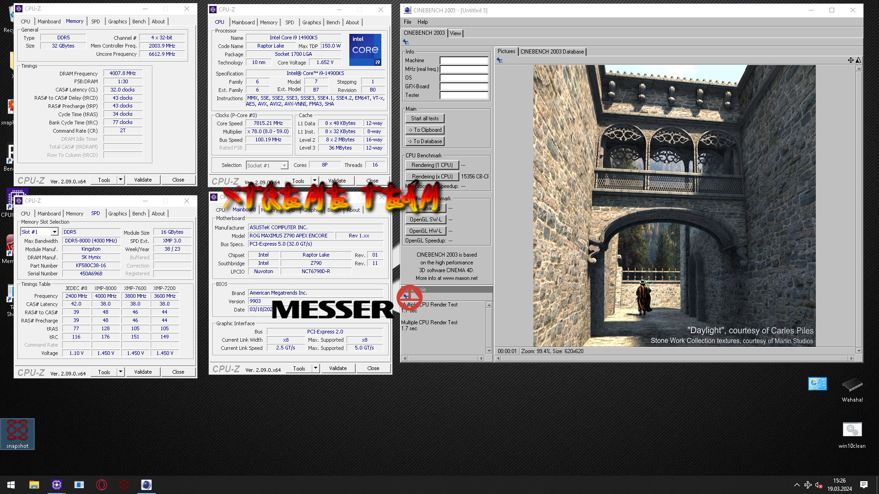Click the Tester input field
Screen dimensions: 879x494
click(x=464, y=95)
